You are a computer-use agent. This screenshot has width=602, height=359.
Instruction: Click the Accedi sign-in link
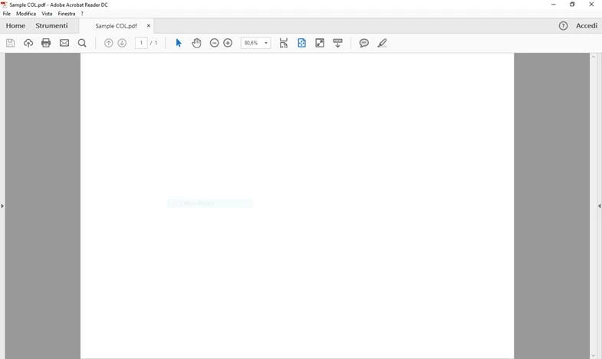coord(586,26)
